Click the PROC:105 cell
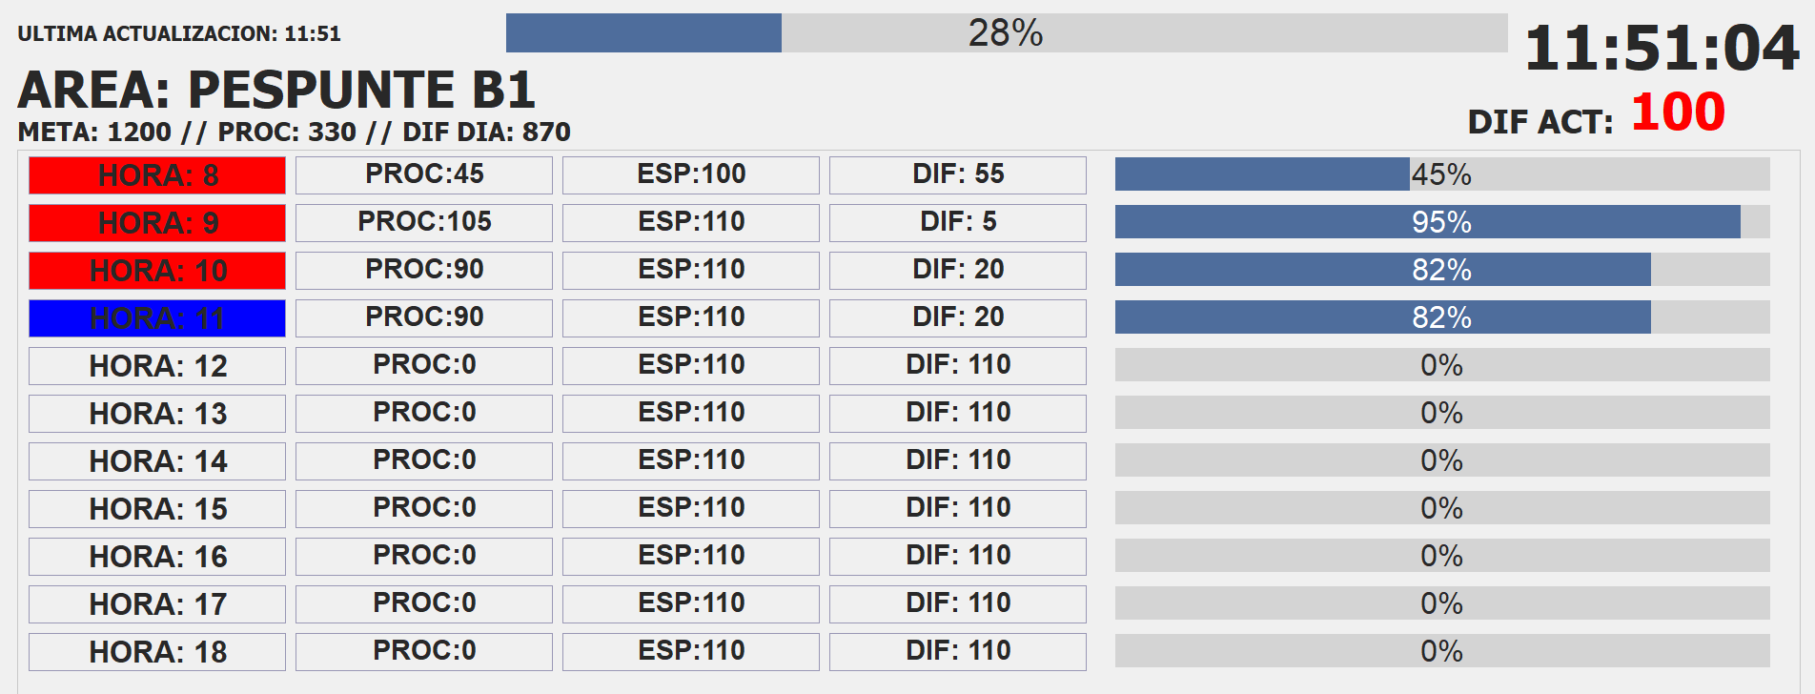The image size is (1815, 694). tap(424, 222)
